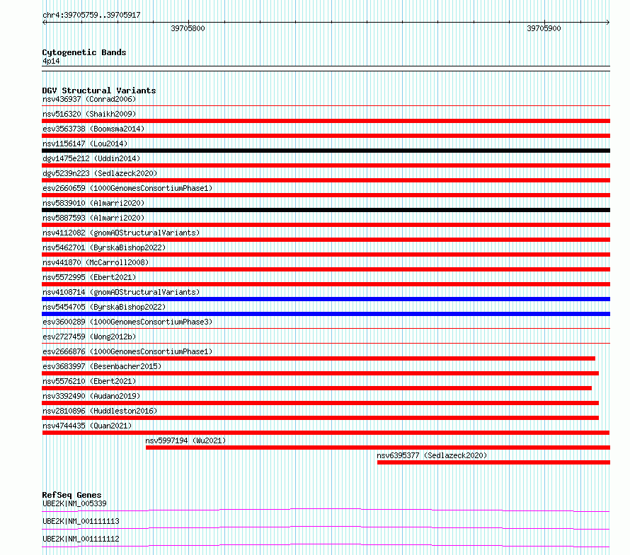This screenshot has height=555, width=630.
Task: Click the UBE2K|NM_001111112 gene label
Action: pos(81,539)
